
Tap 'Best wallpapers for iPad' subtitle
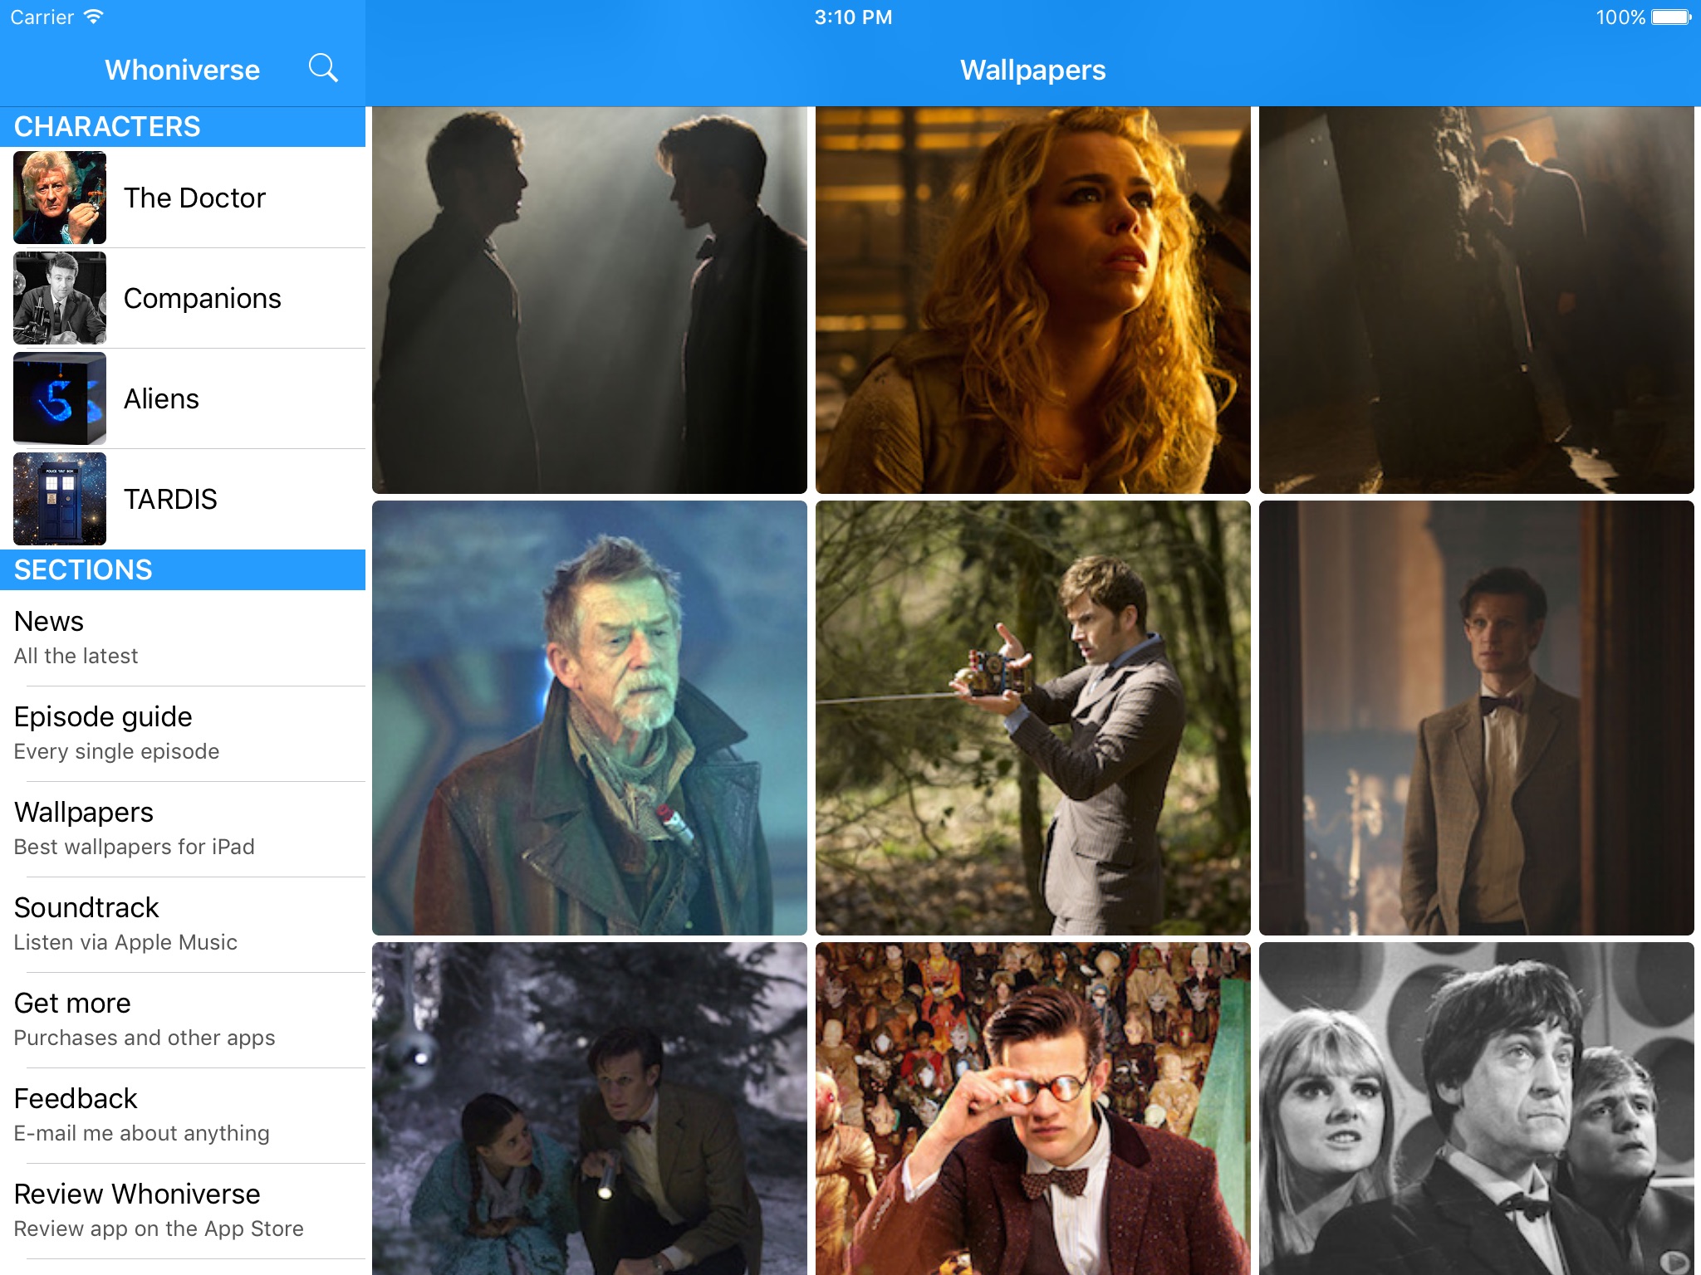(x=134, y=847)
